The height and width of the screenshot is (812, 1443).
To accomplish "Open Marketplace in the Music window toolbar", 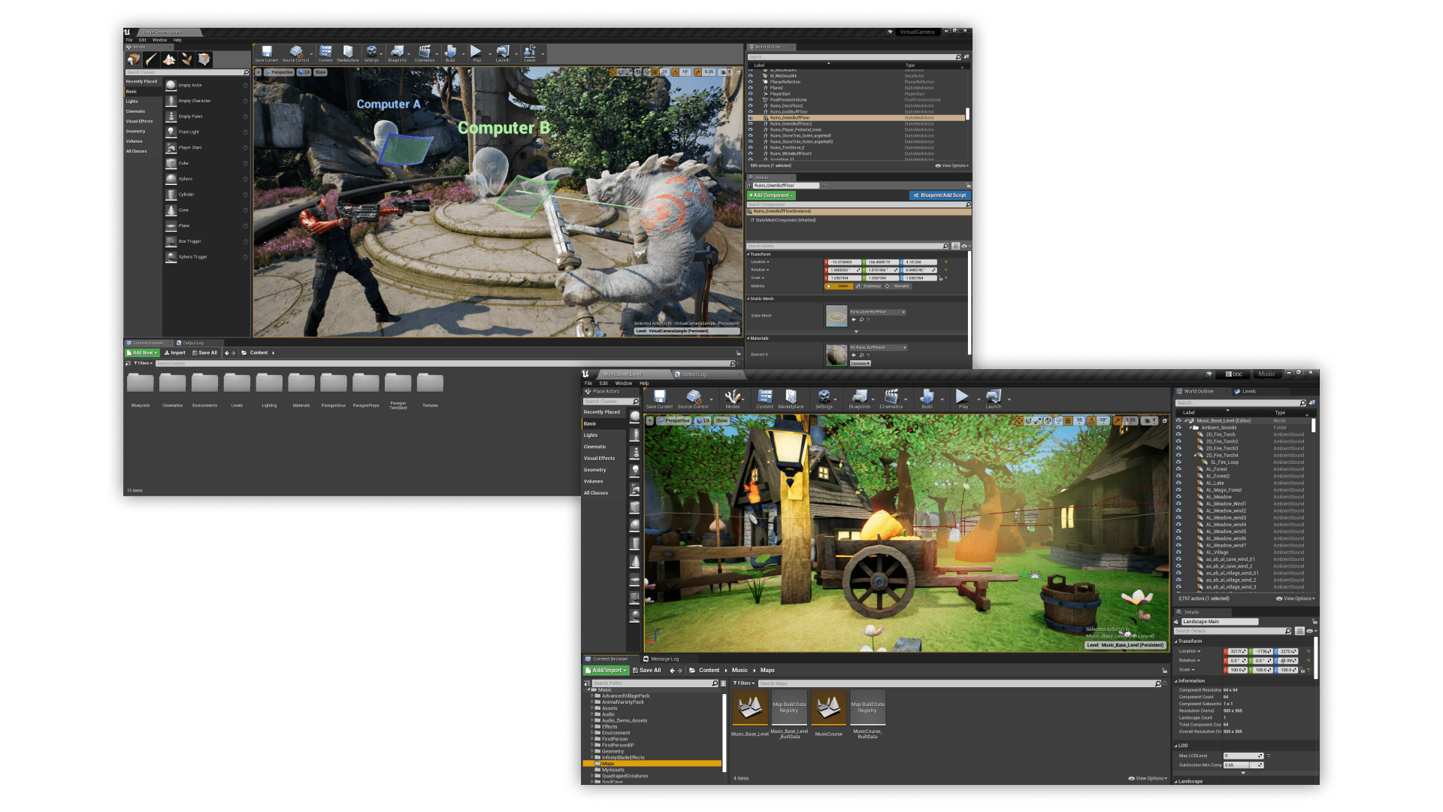I will pos(791,398).
